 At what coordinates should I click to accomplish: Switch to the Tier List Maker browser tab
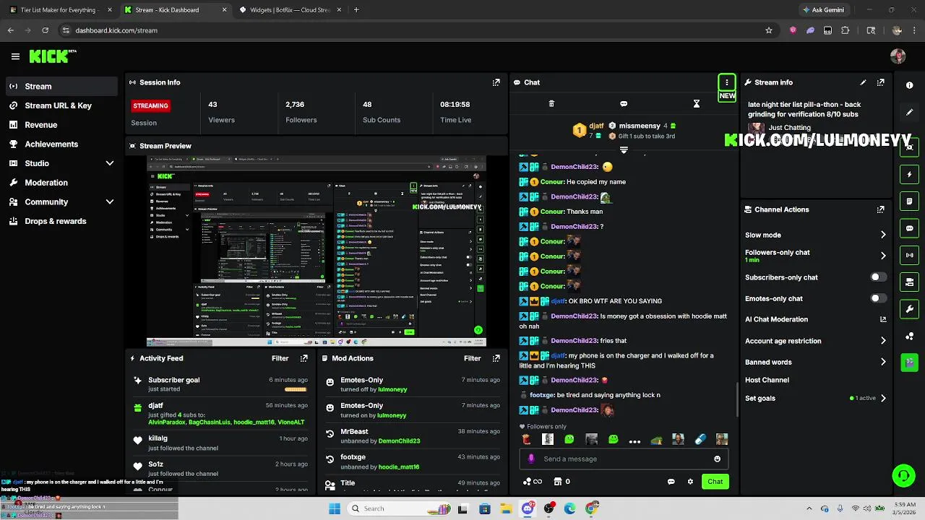pos(59,10)
